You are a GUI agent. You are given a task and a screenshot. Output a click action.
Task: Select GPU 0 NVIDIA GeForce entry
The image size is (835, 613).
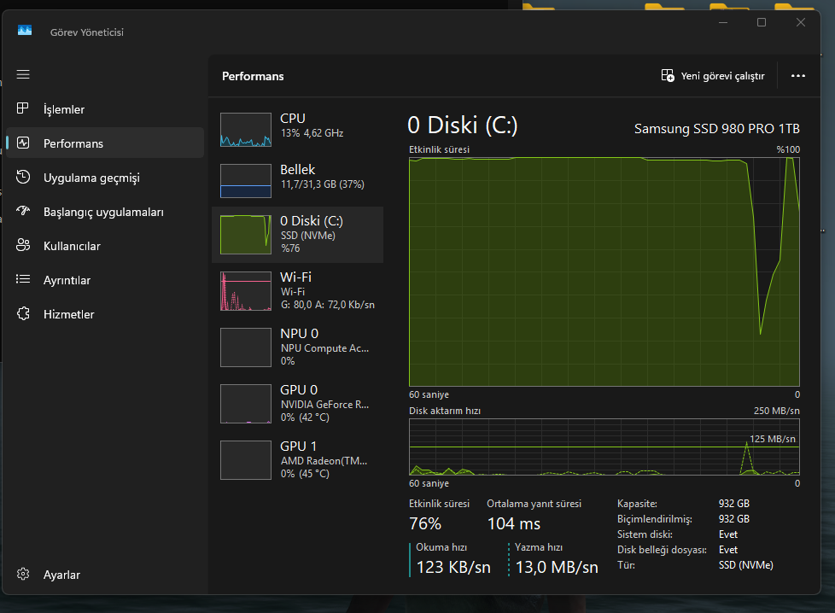[x=298, y=404]
